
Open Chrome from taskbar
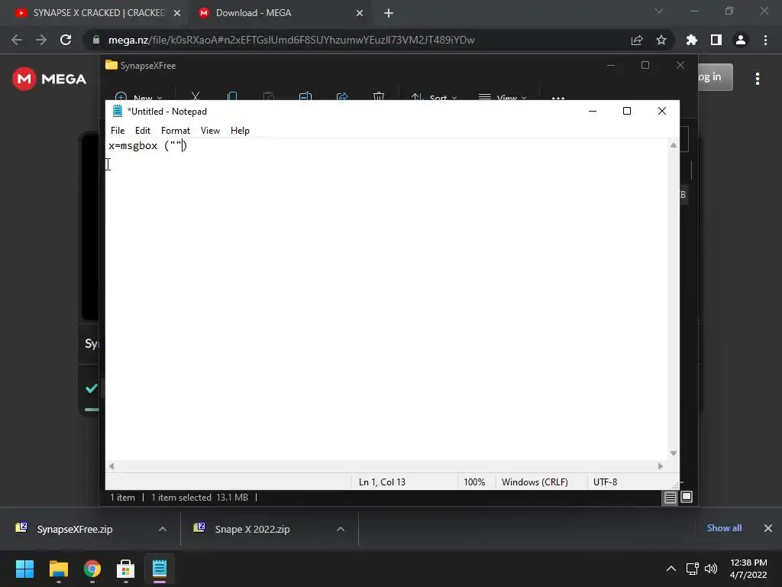[92, 569]
